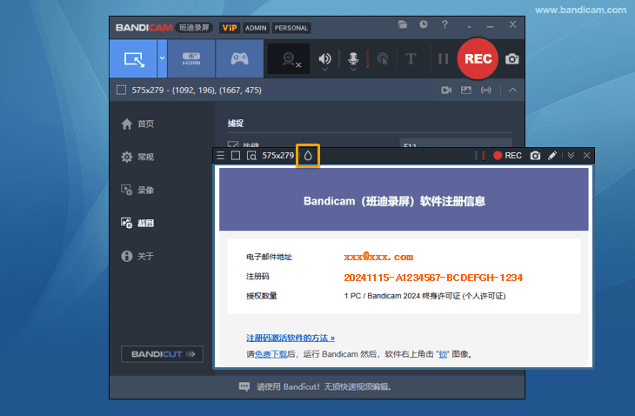
Task: Open the 首页 home tab
Action: click(137, 124)
